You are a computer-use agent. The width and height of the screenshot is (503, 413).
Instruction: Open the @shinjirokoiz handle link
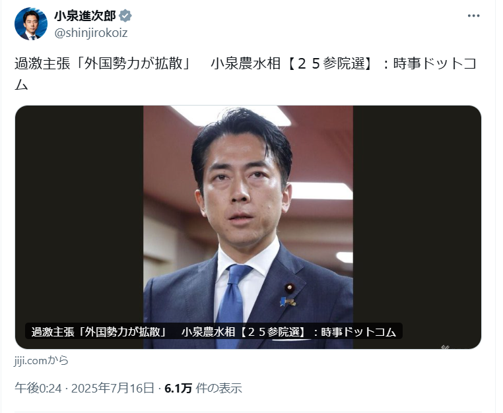click(91, 33)
